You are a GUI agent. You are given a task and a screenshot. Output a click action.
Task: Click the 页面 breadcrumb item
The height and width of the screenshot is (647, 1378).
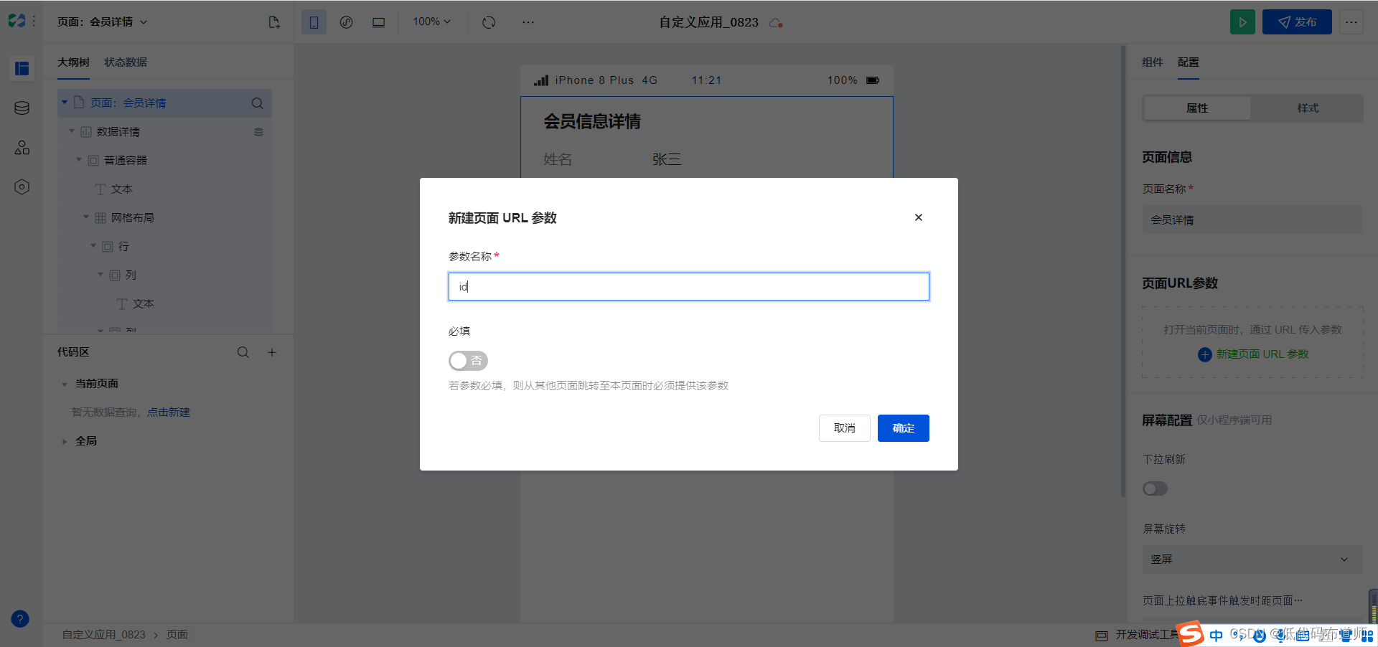(177, 635)
